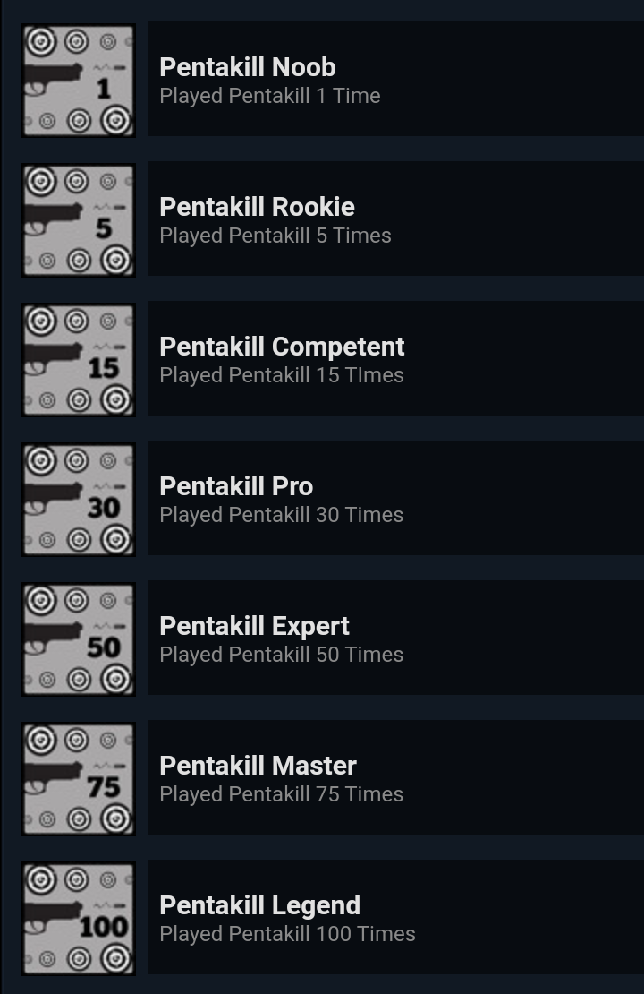
Task: Select the Pentakill Rookie badge icon
Action: pos(79,219)
